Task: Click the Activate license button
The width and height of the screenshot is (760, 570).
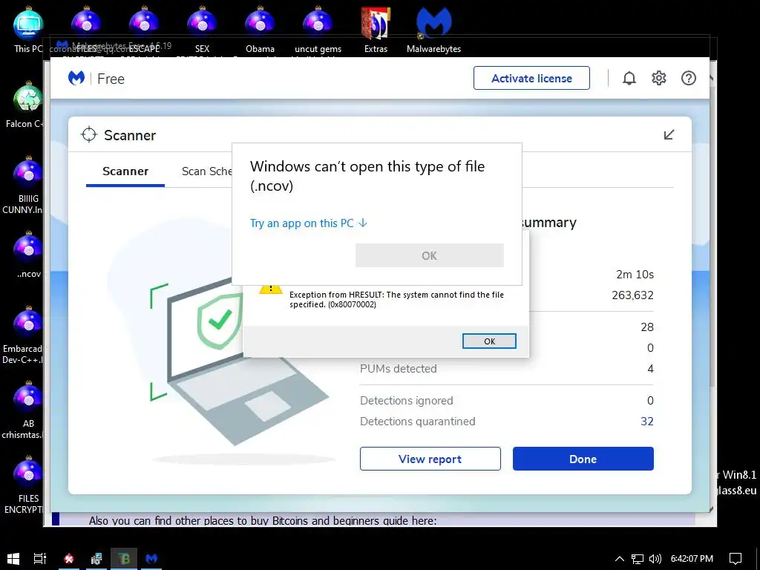Action: pyautogui.click(x=531, y=78)
